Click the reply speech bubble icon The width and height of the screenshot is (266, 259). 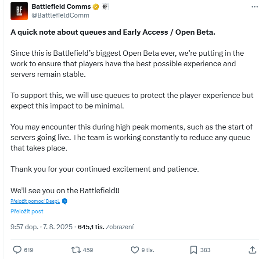tap(17, 250)
